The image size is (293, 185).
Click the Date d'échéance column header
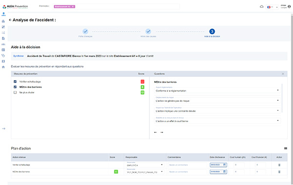[x=217, y=157]
